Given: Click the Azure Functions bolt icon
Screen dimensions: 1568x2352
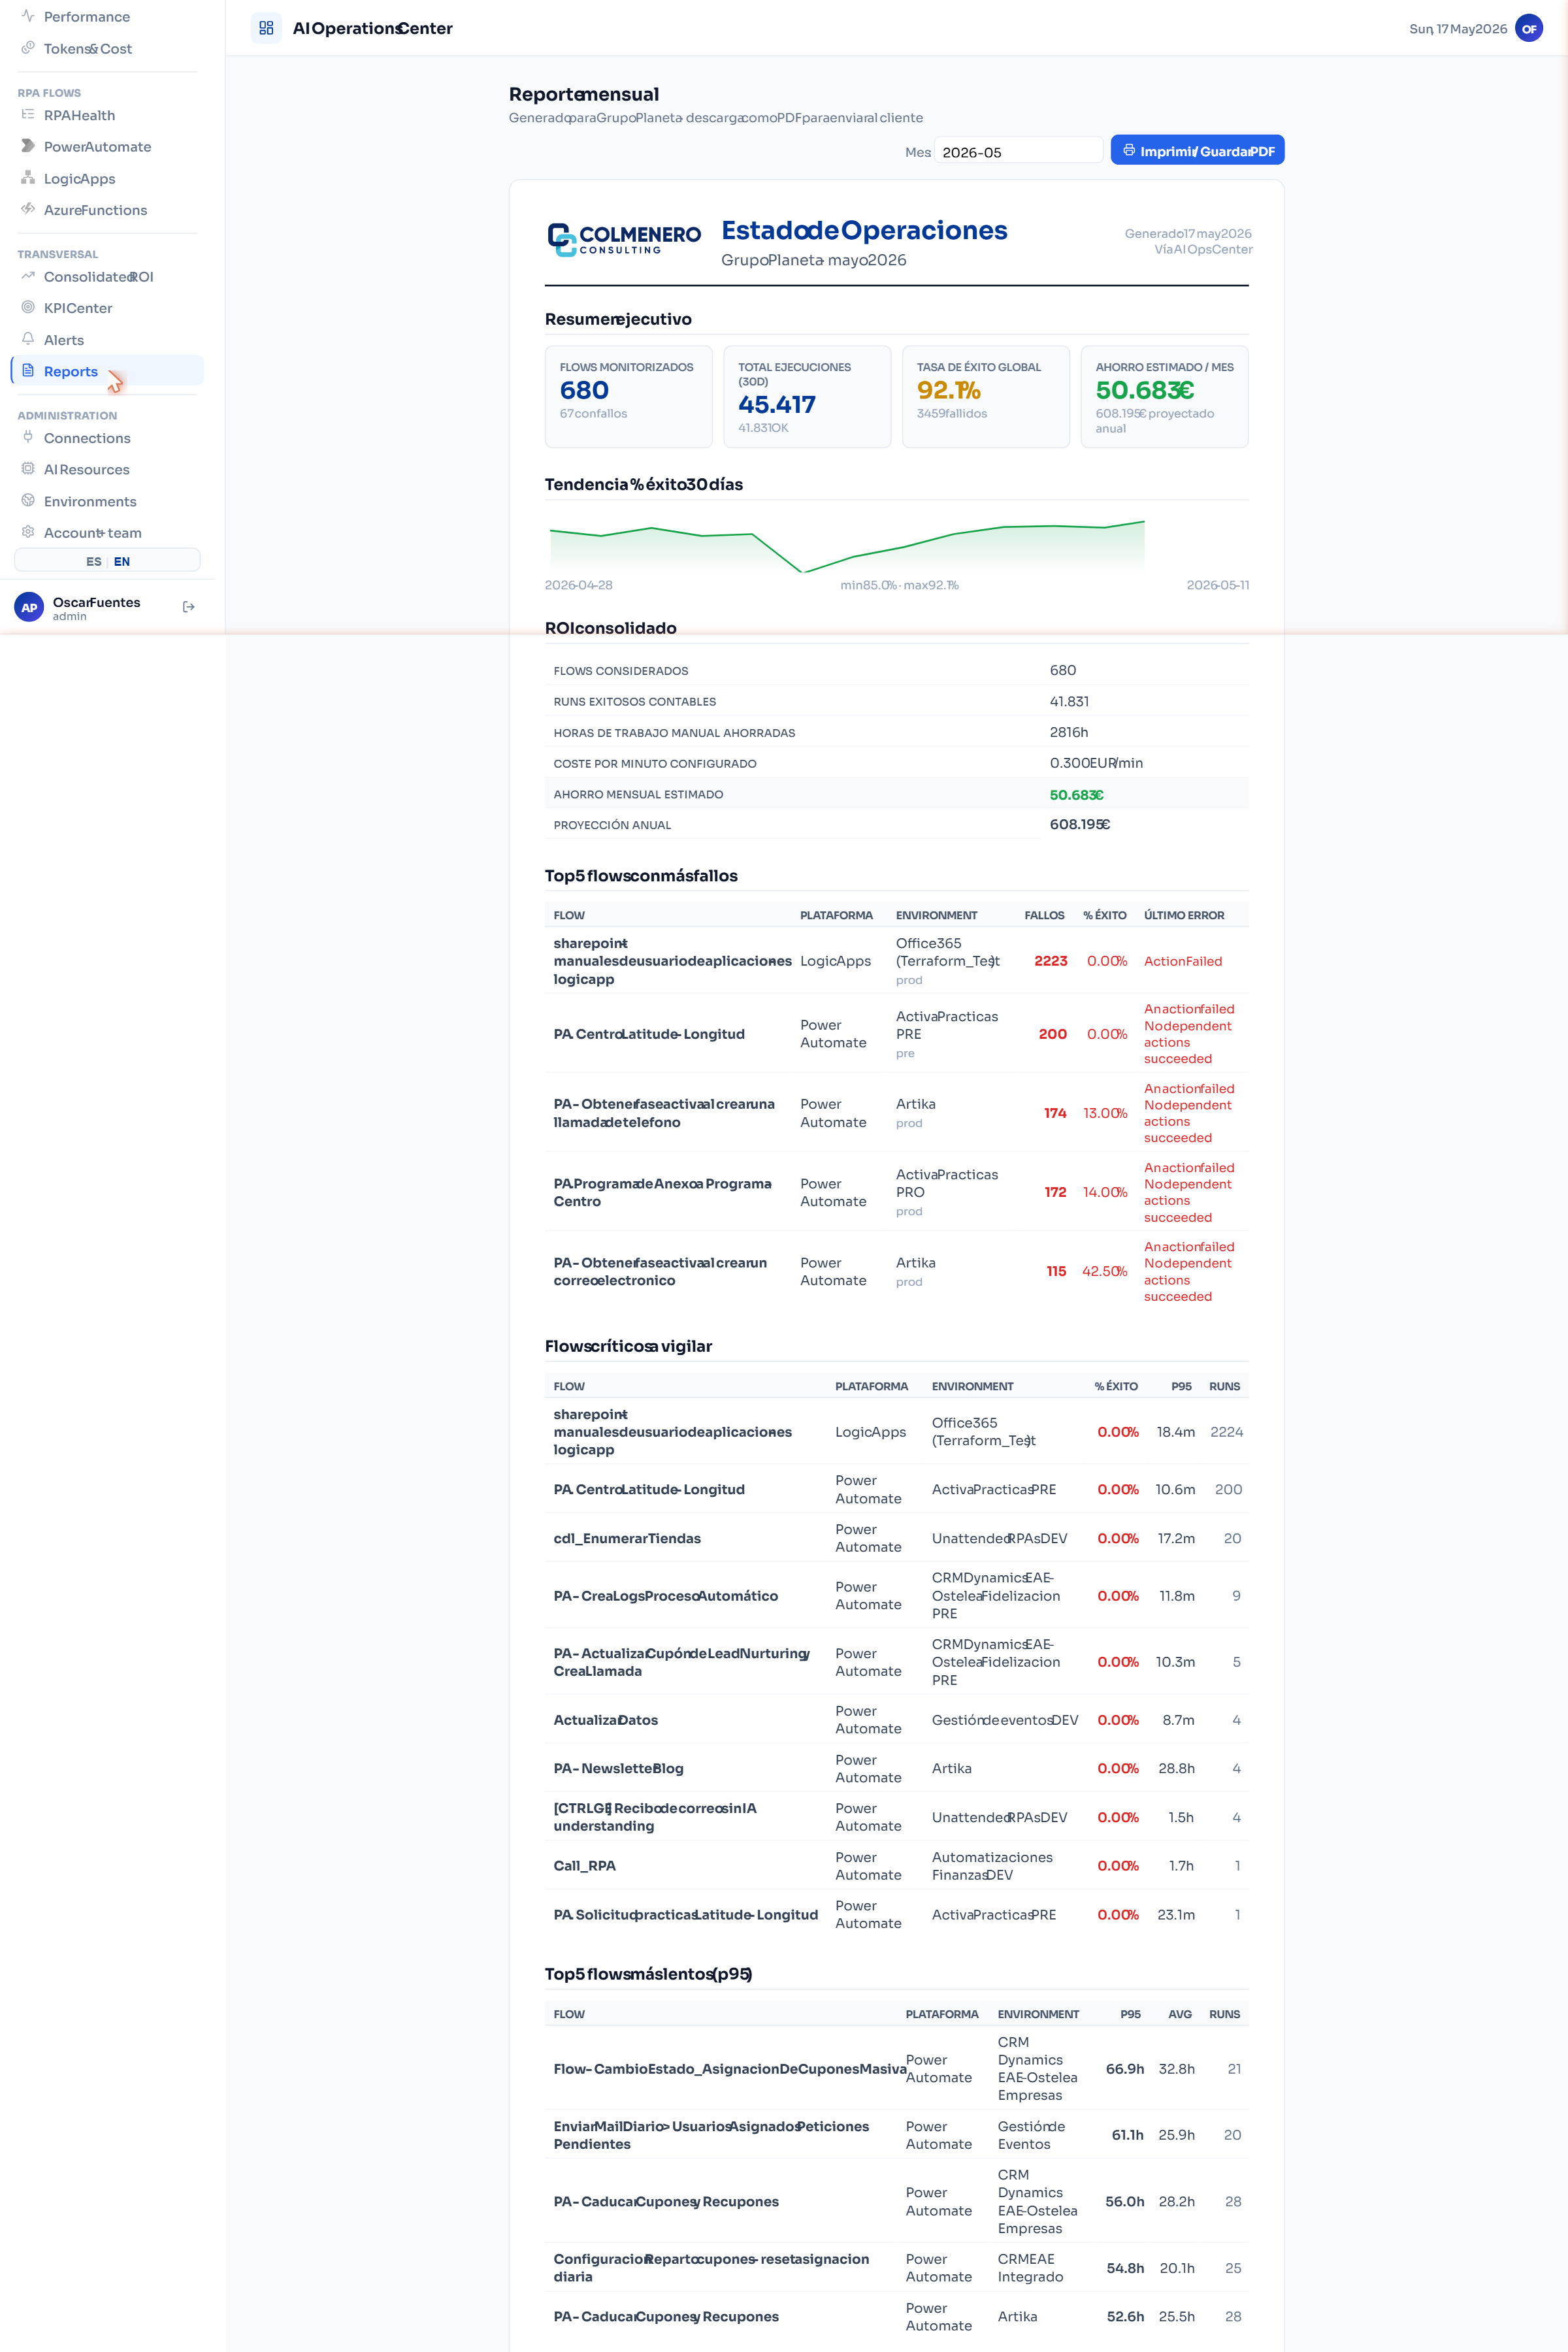Looking at the screenshot, I should tap(28, 208).
